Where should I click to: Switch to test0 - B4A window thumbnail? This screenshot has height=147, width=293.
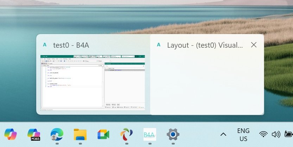(x=93, y=83)
